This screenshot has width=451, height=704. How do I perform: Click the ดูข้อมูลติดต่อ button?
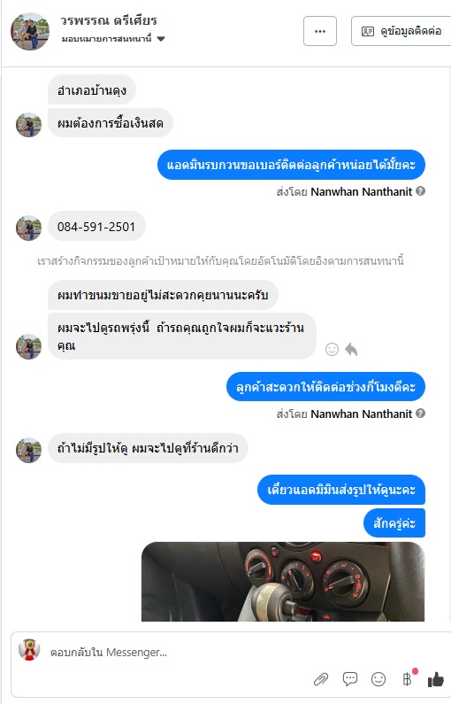(401, 31)
